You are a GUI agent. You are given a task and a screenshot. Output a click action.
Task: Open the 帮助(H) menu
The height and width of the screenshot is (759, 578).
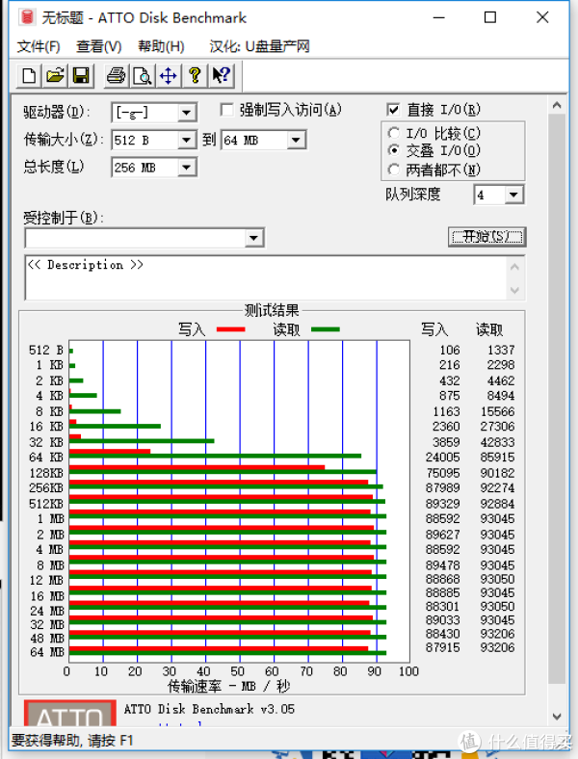click(161, 46)
